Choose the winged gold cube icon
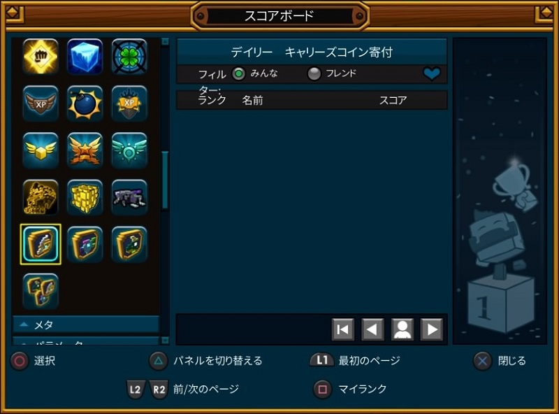The height and width of the screenshot is (414, 559). tap(41, 150)
